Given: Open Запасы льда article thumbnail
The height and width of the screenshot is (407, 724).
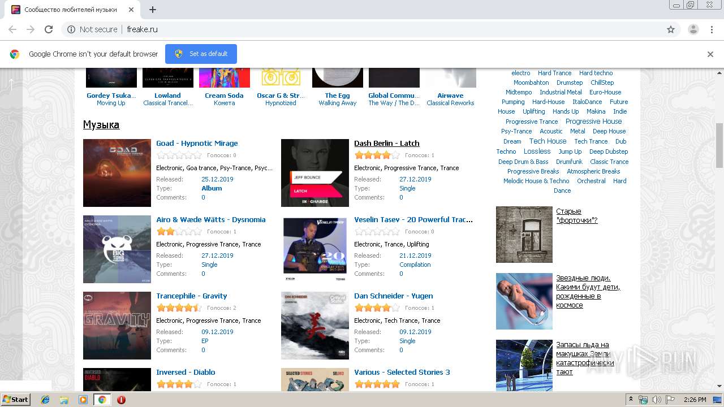Looking at the screenshot, I should [x=524, y=365].
